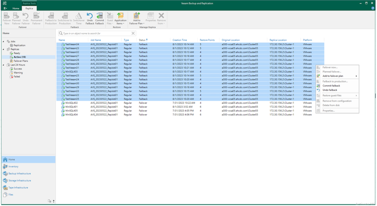
Task: Choose Commit failback in the context menu
Action: coord(331,86)
